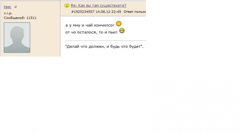Open the 'Re: Как вы там существуете?' link
Screen dimensions: 240x134
pos(98,5)
